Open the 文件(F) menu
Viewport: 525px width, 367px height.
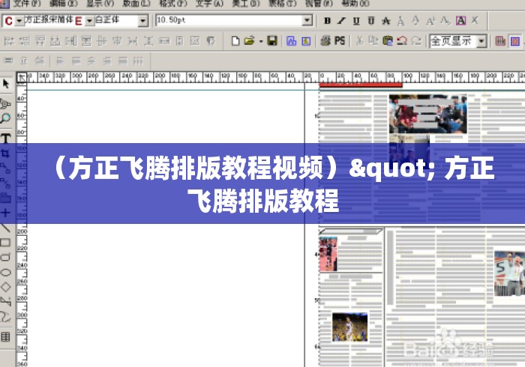[27, 3]
